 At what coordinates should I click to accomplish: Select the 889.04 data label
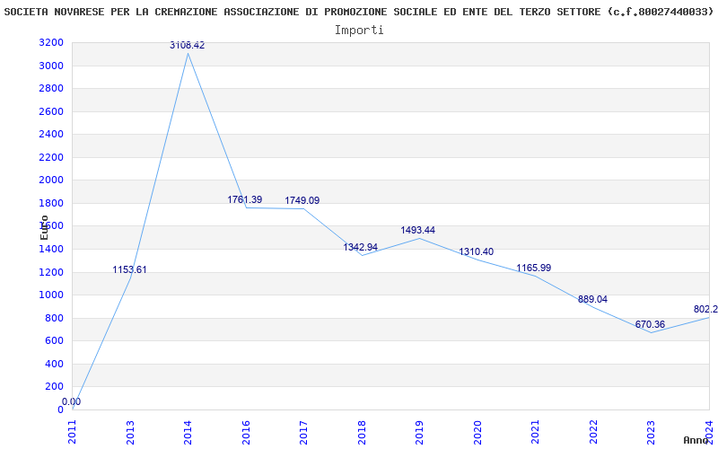[x=592, y=300]
